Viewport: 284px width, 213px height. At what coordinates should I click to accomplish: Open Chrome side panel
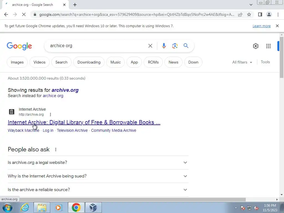260,14
